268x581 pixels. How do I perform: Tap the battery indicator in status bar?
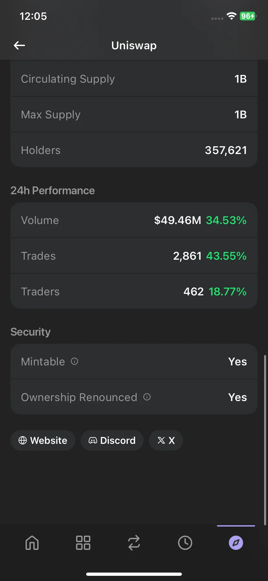click(248, 16)
